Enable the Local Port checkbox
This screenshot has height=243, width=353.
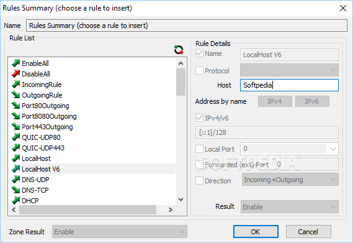200,149
